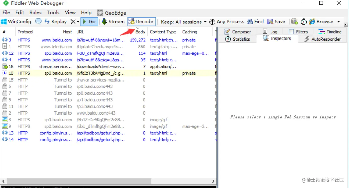
Task: Switch to the Log tab
Action: pos(270,32)
